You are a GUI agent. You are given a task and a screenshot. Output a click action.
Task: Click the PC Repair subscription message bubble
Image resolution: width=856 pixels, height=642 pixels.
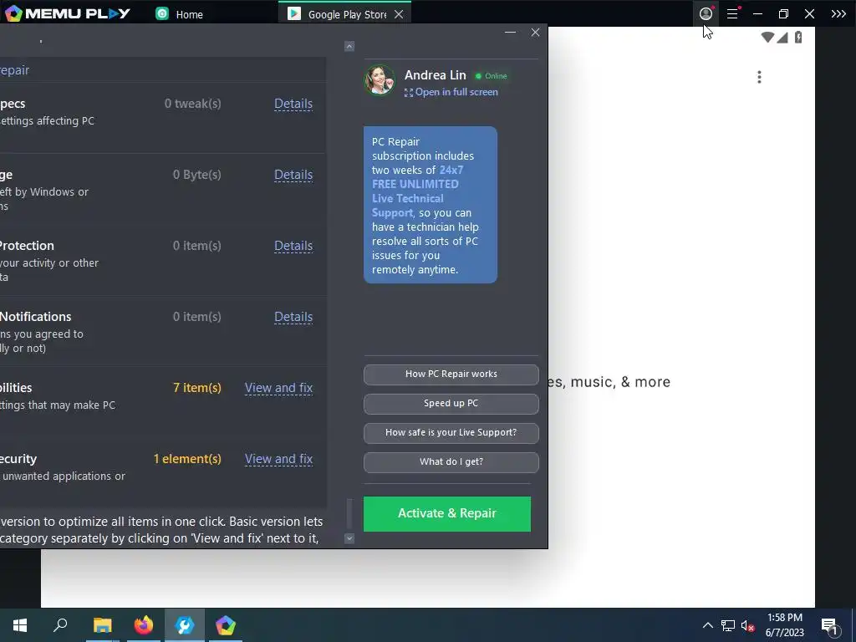tap(431, 206)
